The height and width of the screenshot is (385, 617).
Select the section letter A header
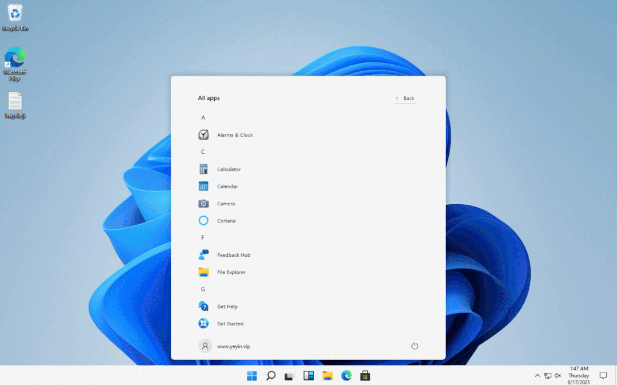click(x=203, y=117)
